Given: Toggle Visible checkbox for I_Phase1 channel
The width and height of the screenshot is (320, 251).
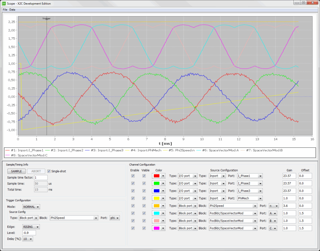Looking at the screenshot, I should 144,176.
